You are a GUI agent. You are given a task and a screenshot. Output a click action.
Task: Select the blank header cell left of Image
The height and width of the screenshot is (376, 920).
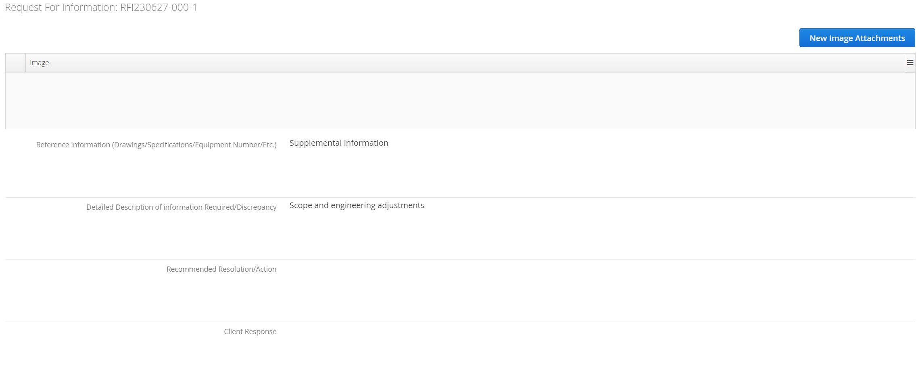coord(15,63)
